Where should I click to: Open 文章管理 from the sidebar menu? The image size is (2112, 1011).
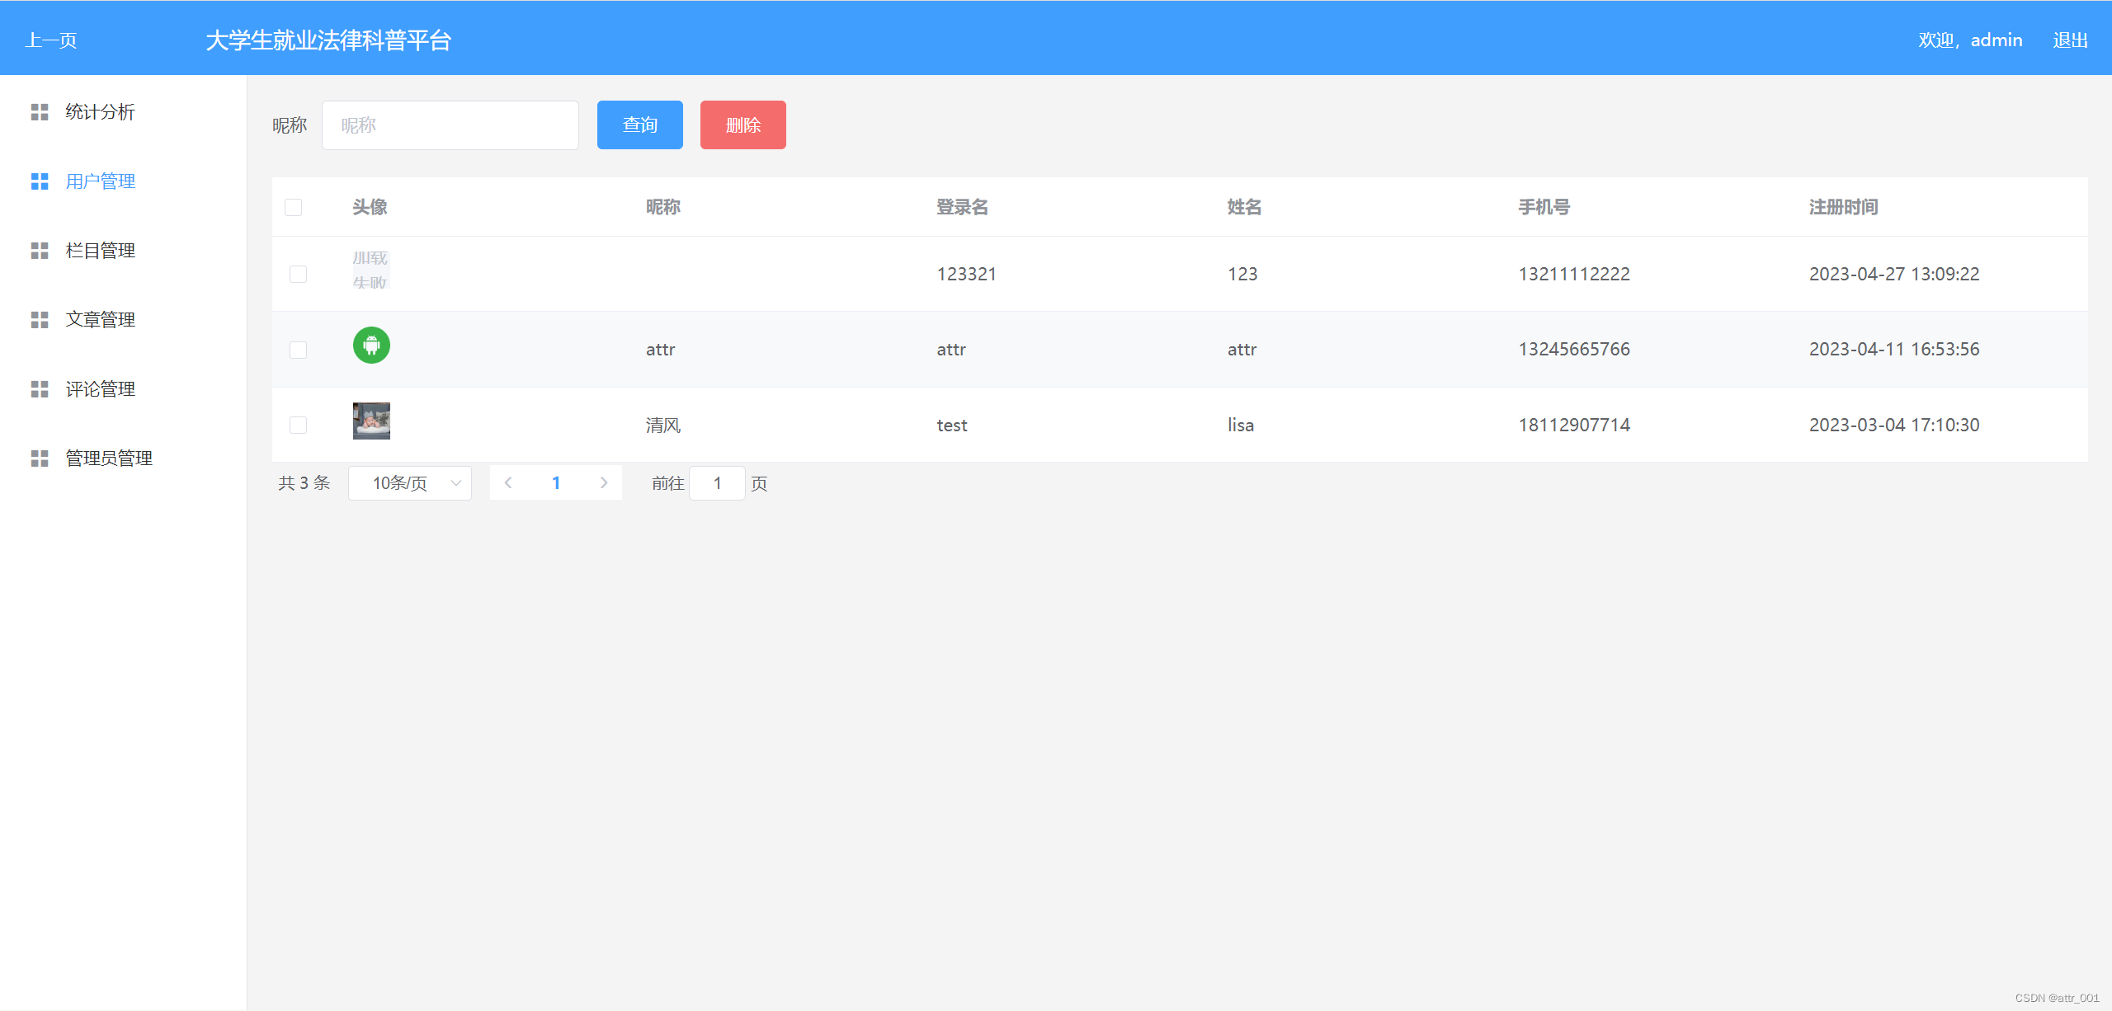(x=101, y=320)
